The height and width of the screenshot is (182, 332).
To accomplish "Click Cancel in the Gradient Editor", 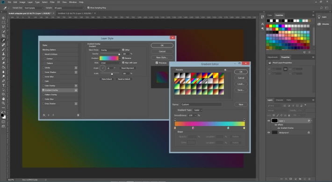I will point(241,78).
